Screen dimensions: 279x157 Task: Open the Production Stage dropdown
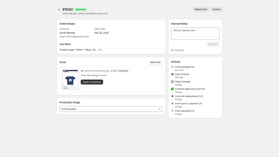[111, 109]
